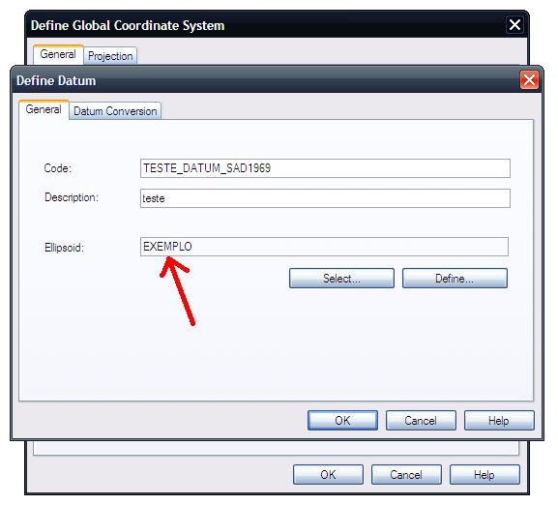Confirm Define Datum with OK
Image resolution: width=558 pixels, height=505 pixels.
pos(342,420)
